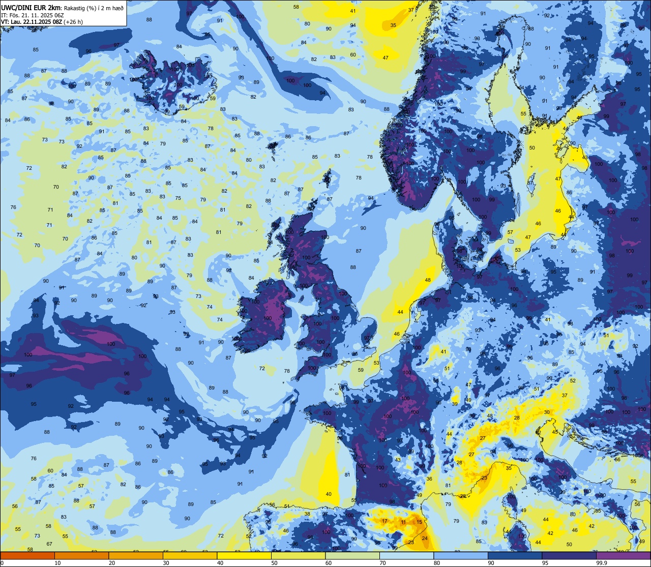This screenshot has height=567, width=651.
Task: Click the humidity value '36' on the map
Action: point(429,479)
